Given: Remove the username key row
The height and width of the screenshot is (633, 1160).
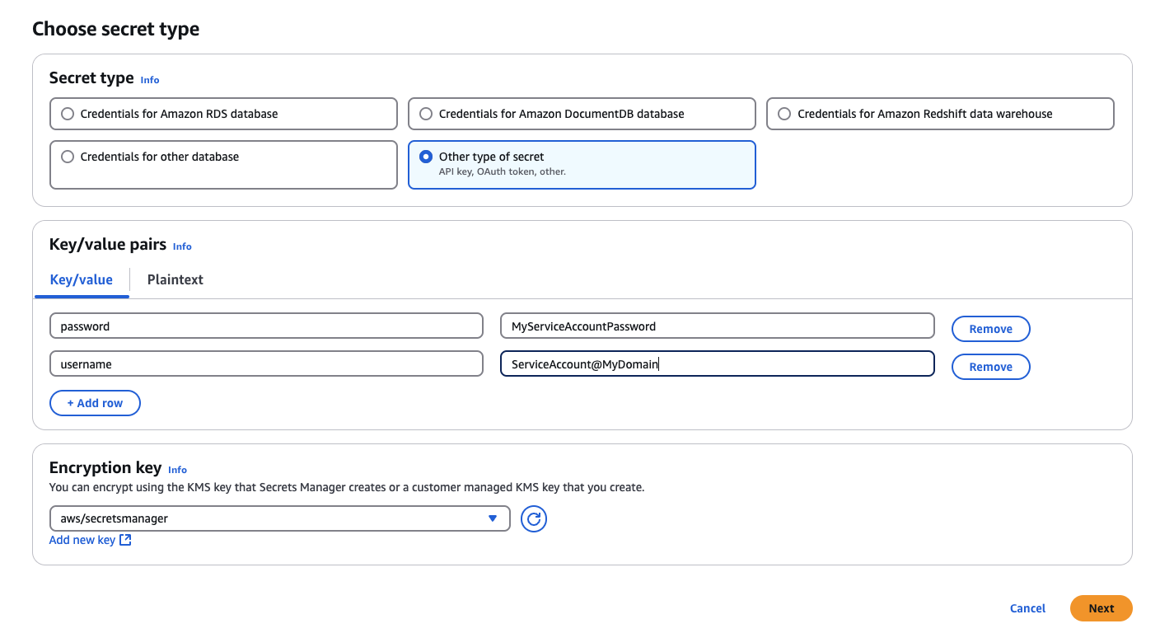Looking at the screenshot, I should (990, 367).
